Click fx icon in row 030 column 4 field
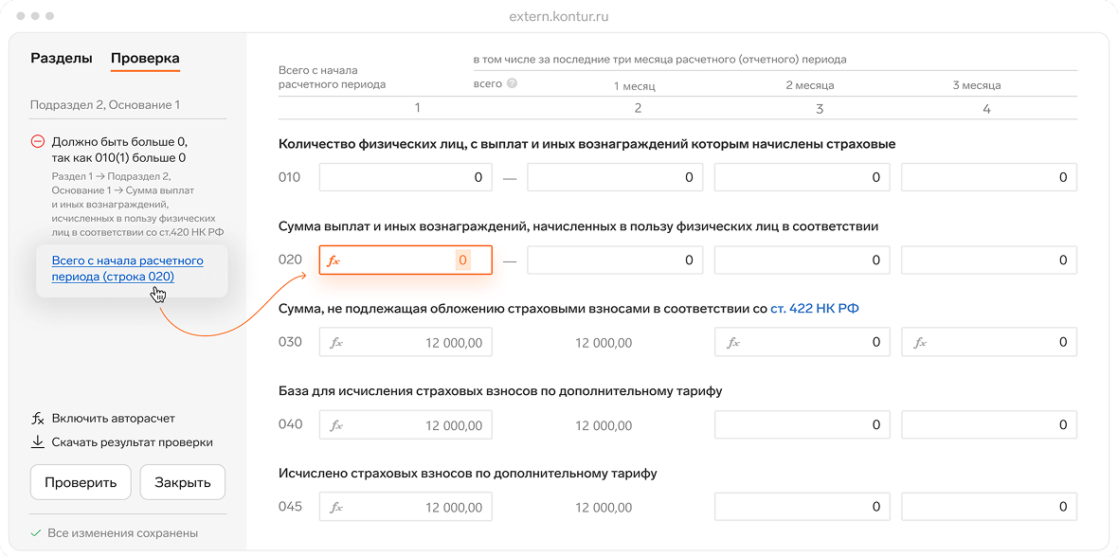 point(920,343)
